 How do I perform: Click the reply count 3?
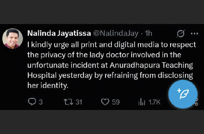(41, 102)
